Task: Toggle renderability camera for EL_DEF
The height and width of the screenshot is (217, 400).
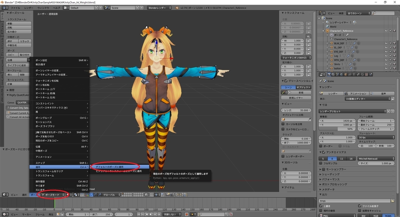Action: [394, 47]
